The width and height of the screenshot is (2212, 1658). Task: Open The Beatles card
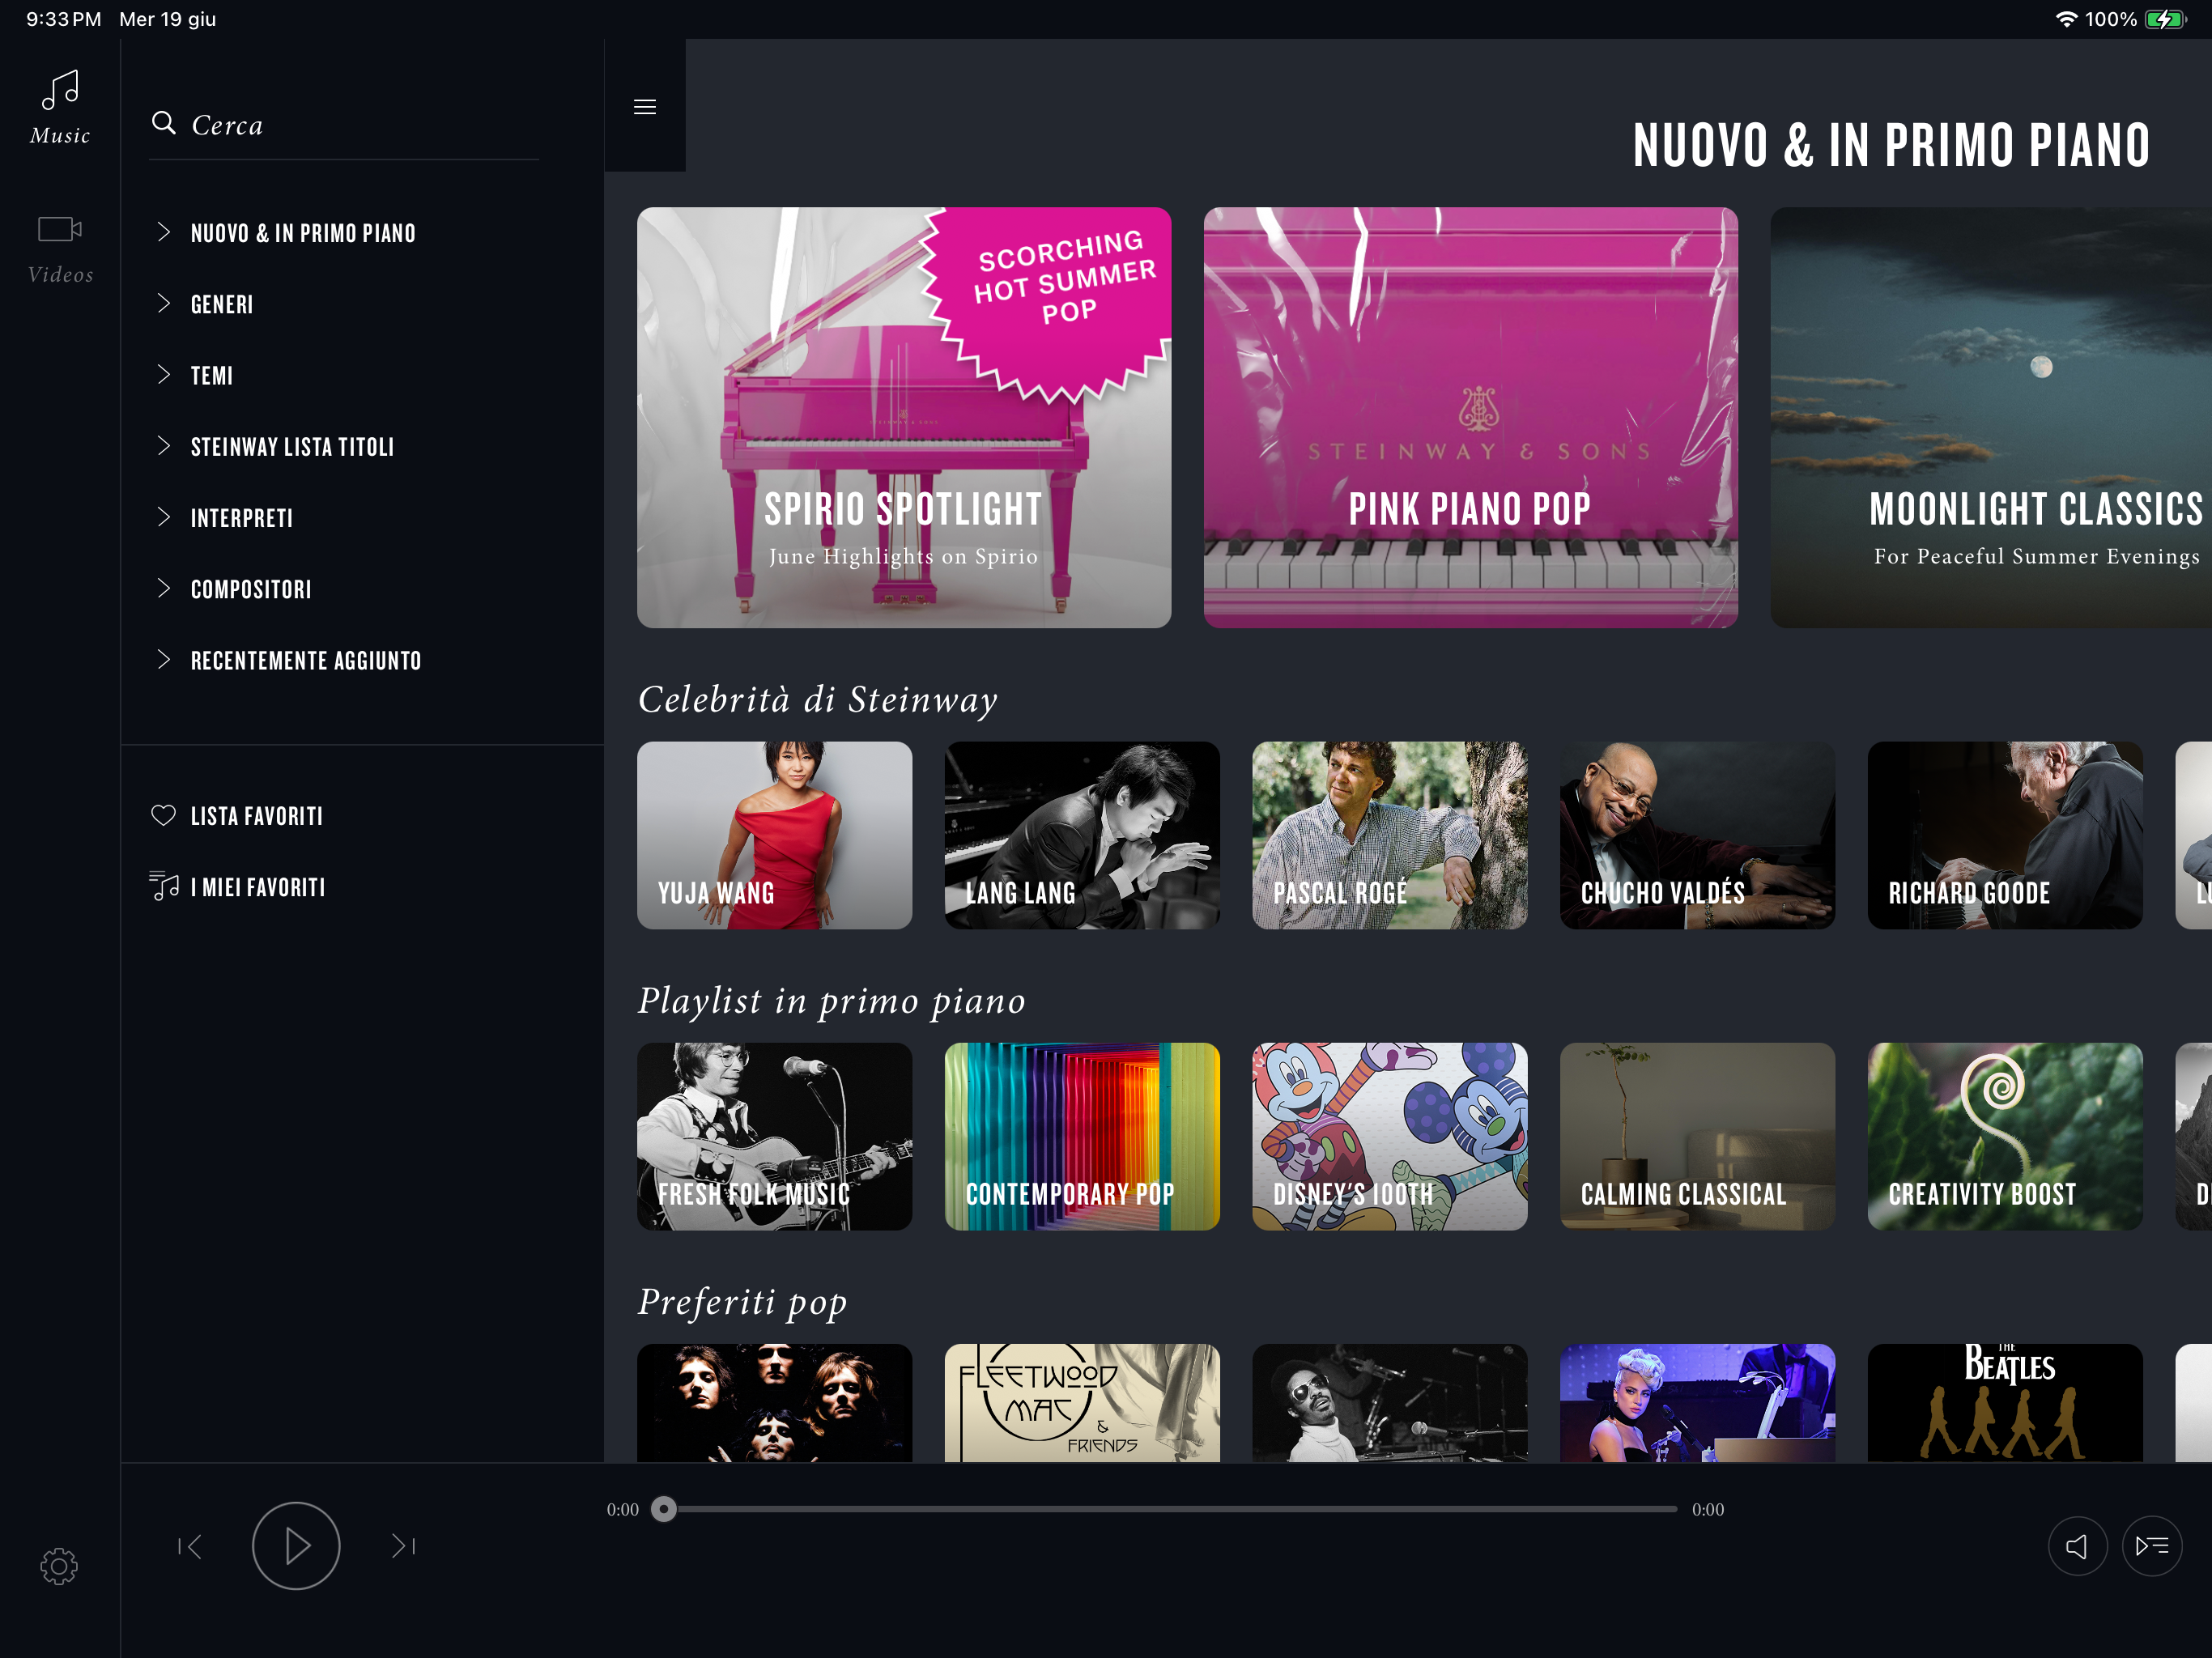pos(2005,1403)
